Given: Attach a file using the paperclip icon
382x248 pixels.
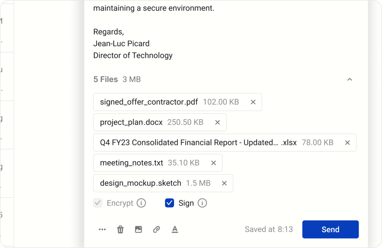Looking at the screenshot, I should pyautogui.click(x=156, y=229).
